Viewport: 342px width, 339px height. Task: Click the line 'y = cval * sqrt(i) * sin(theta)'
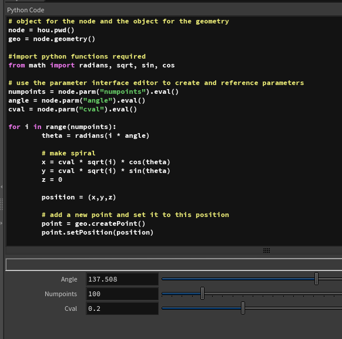[106, 171]
